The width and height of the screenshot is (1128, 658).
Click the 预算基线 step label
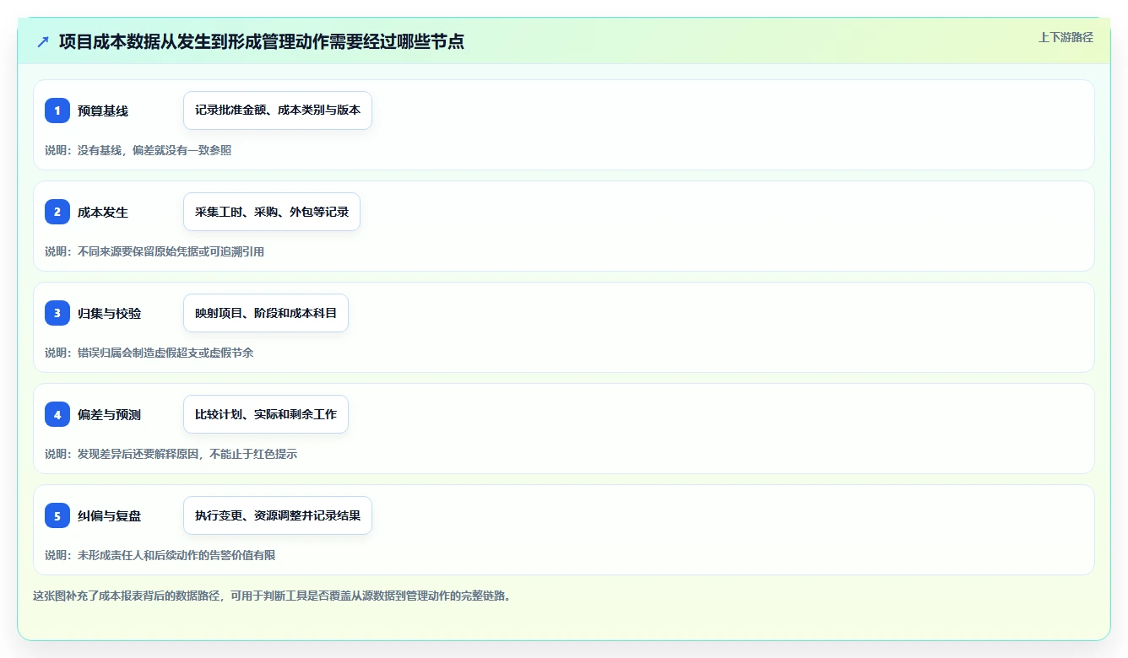(x=103, y=111)
